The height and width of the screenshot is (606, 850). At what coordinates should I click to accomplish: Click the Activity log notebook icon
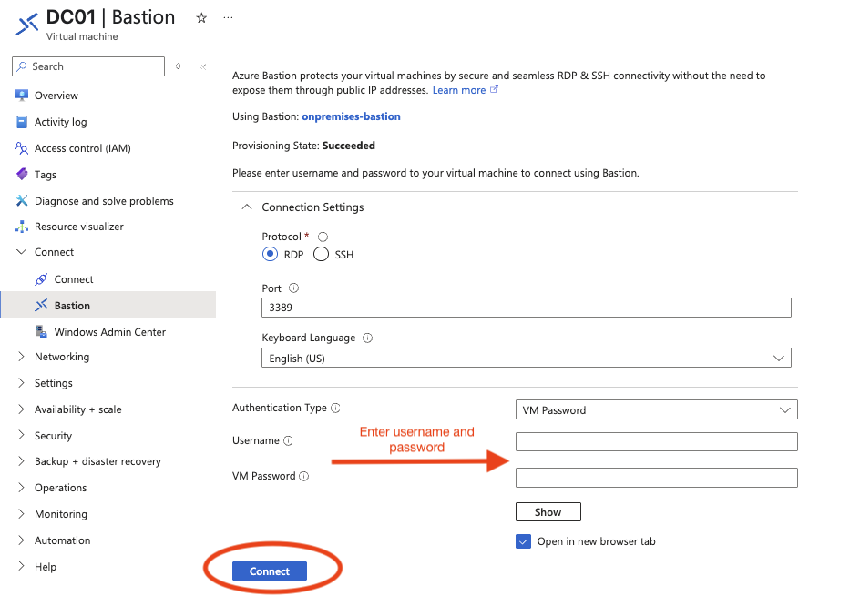pyautogui.click(x=22, y=122)
